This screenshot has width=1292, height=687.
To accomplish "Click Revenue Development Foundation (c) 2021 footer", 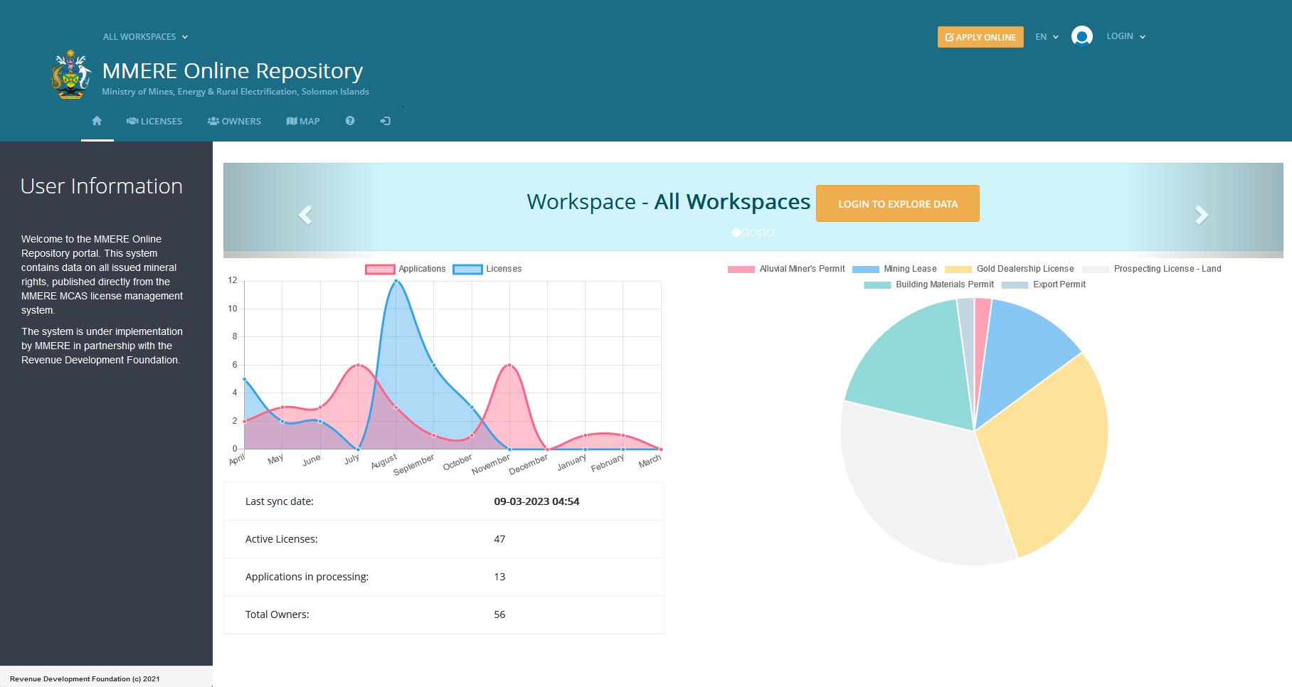I will click(85, 678).
